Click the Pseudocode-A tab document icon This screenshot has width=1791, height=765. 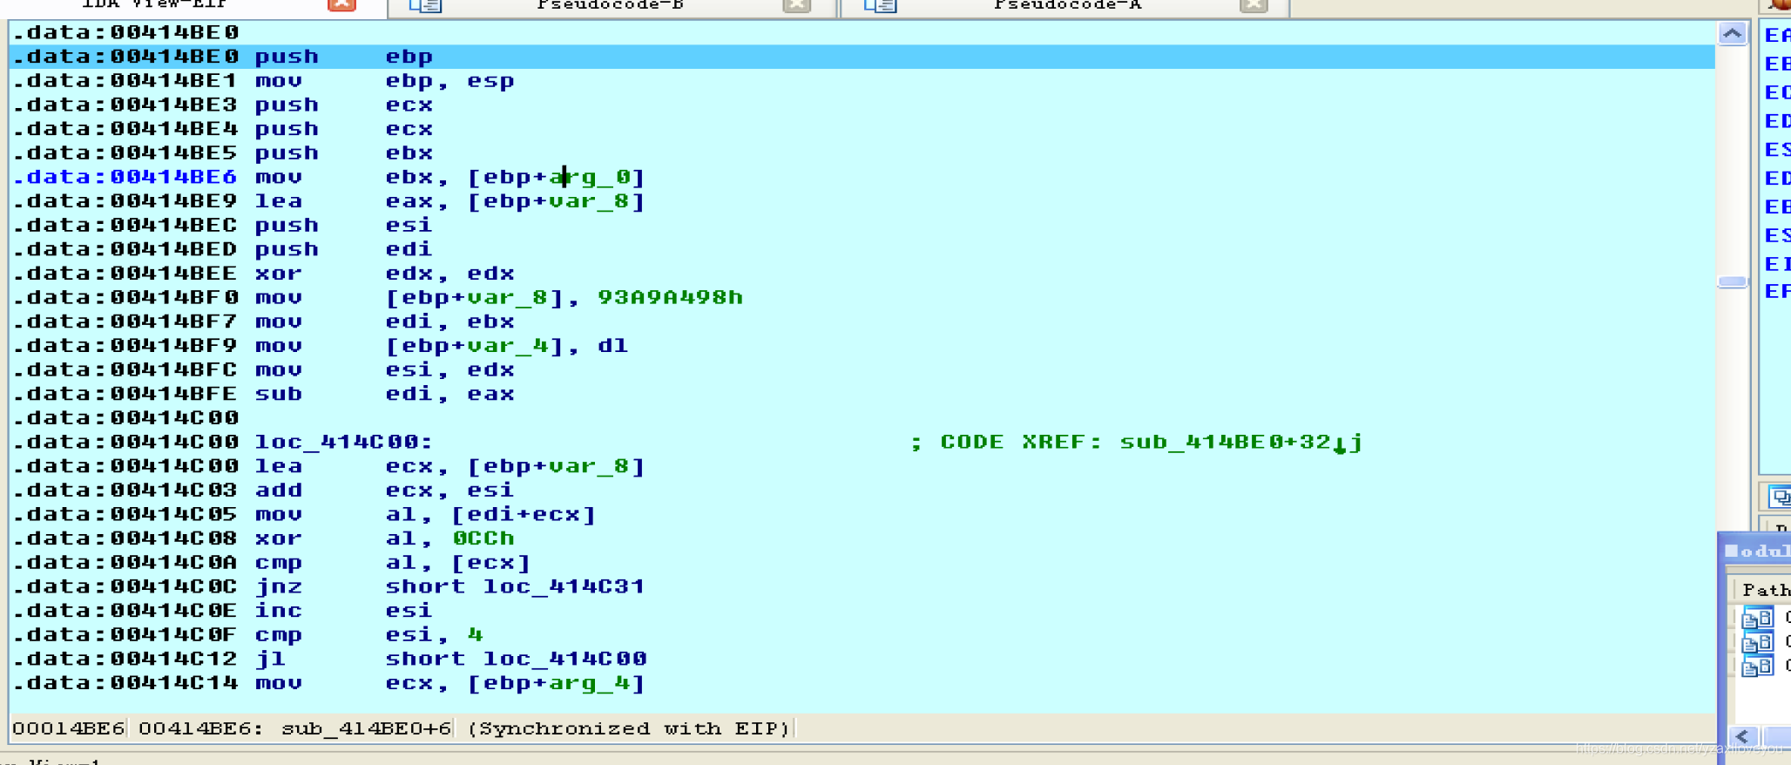[x=881, y=5]
